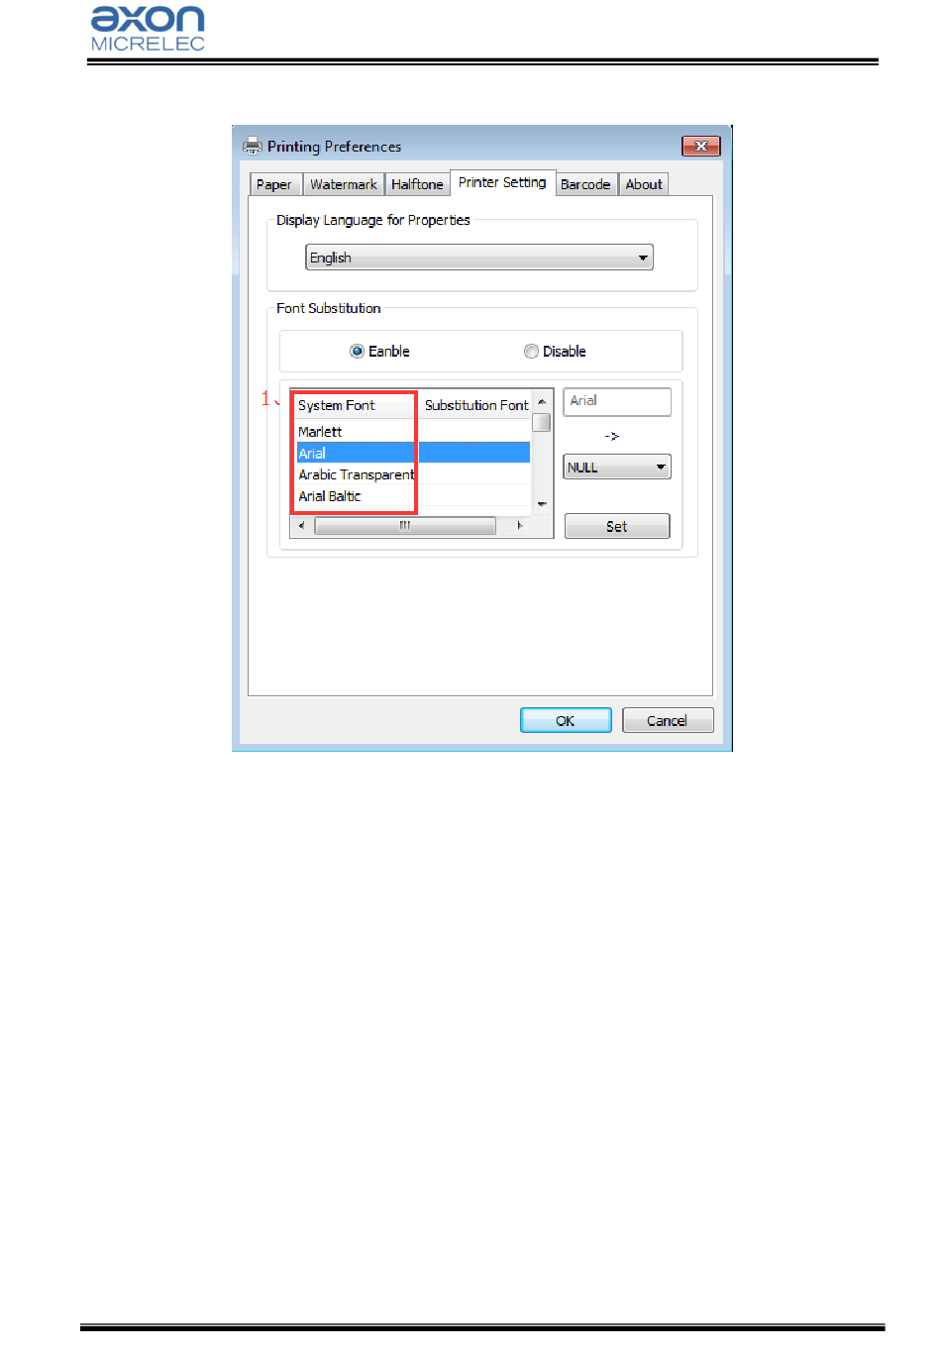The width and height of the screenshot is (941, 1356).
Task: Switch to the Paper tab
Action: (x=274, y=184)
